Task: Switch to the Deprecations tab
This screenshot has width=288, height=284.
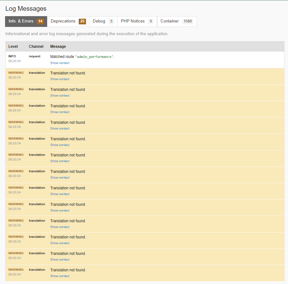Action: click(x=68, y=21)
